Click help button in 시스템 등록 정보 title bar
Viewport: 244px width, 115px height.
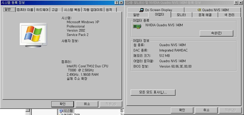tap(117, 3)
